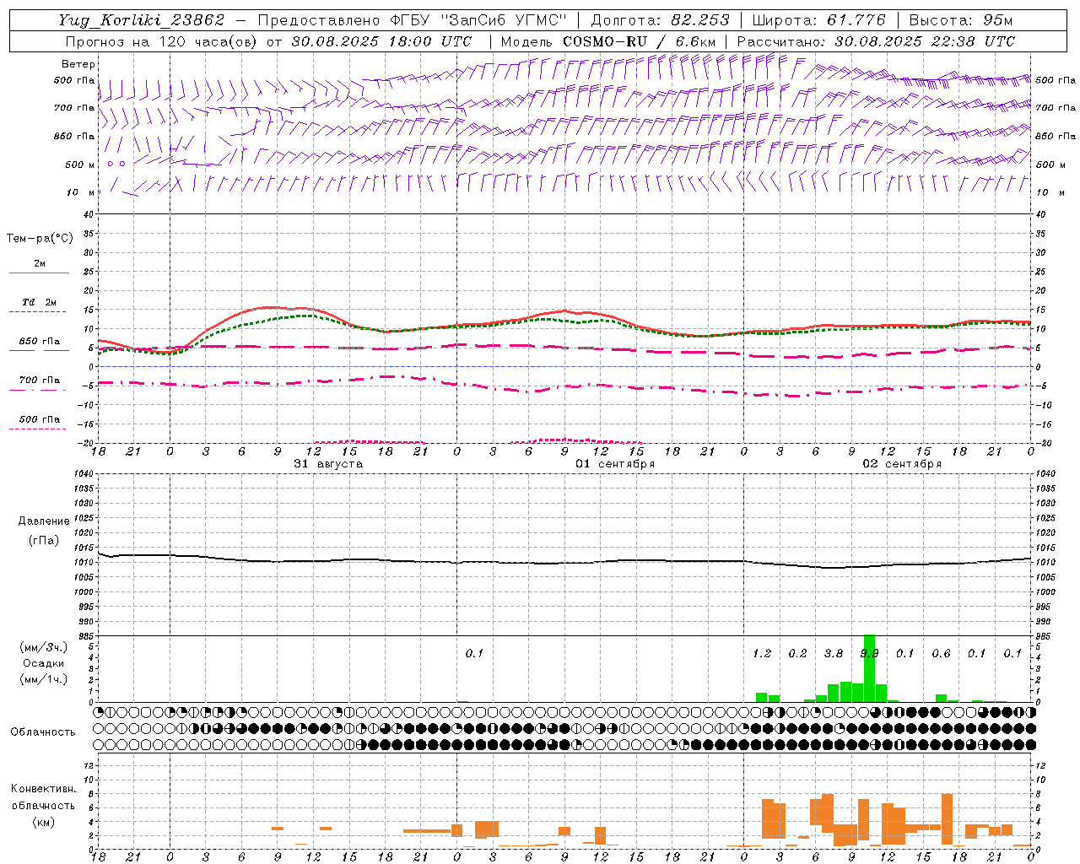Click the Тем-ра(°C) temperature panel label
The height and width of the screenshot is (864, 1080).
point(40,239)
